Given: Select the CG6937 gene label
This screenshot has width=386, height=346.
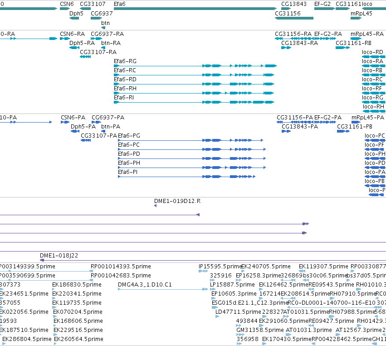Looking at the screenshot, I should click(x=102, y=13).
